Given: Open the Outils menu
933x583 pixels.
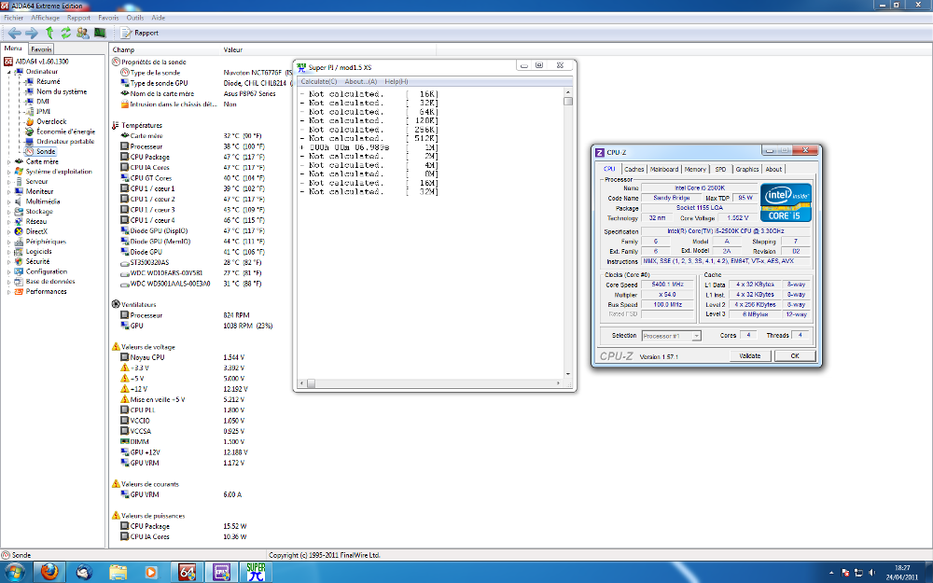Looking at the screenshot, I should pos(135,18).
